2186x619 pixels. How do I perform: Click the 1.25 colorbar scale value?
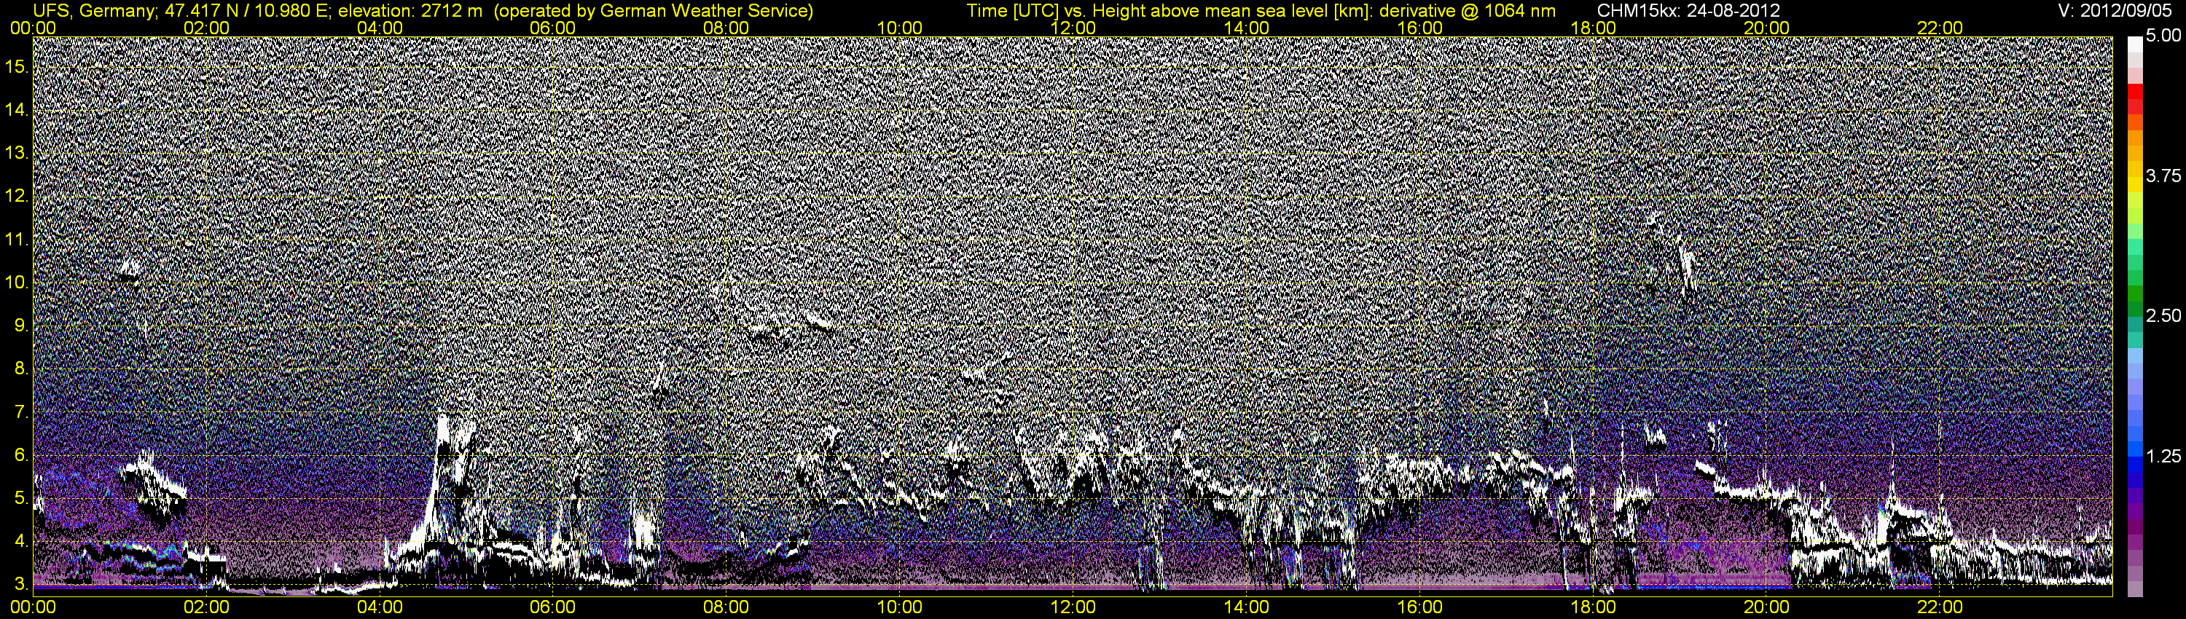pos(2163,456)
